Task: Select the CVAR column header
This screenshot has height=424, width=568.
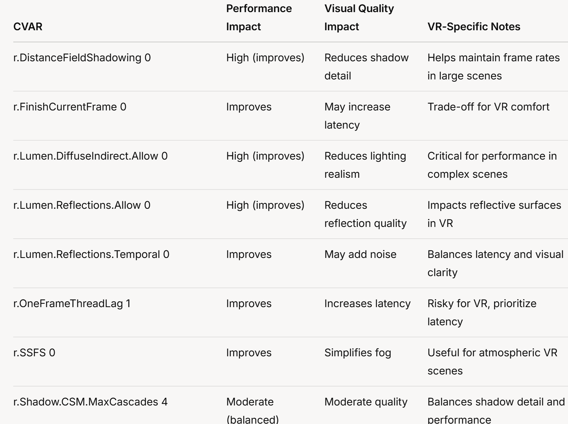Action: tap(28, 27)
